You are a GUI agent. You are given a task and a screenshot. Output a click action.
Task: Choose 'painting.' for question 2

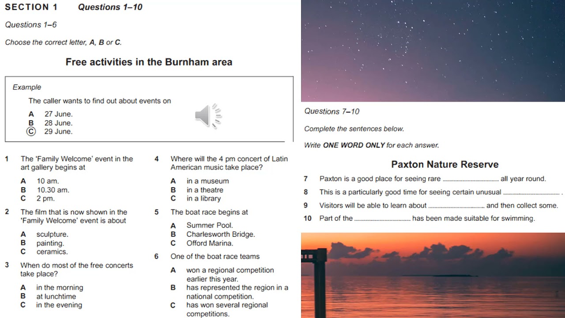(42, 243)
